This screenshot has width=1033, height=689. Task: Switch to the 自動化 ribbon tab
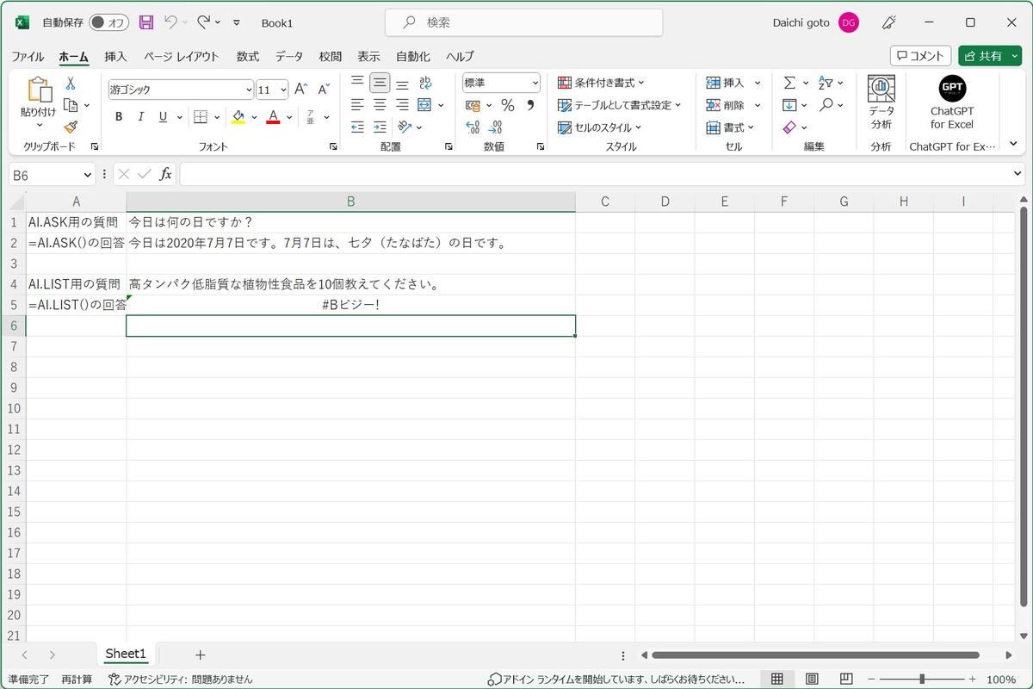[x=412, y=56]
